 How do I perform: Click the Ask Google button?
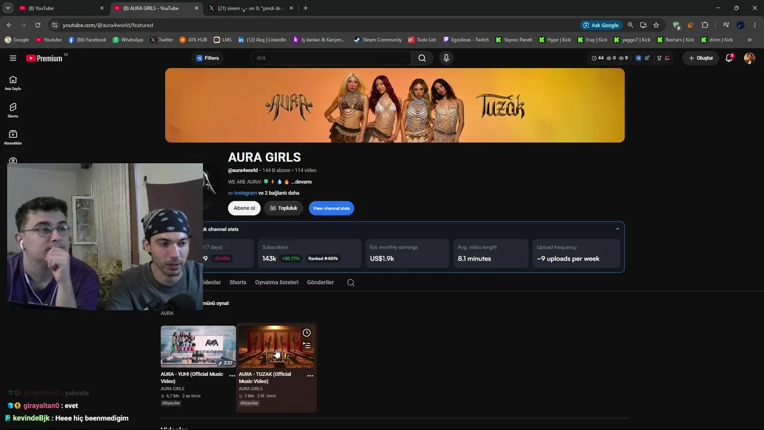click(x=600, y=25)
